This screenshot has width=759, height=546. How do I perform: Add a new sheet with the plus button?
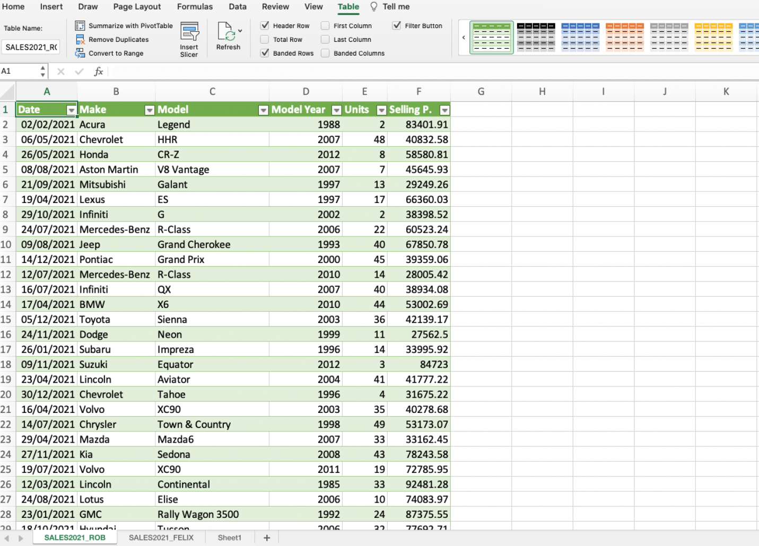coord(266,538)
